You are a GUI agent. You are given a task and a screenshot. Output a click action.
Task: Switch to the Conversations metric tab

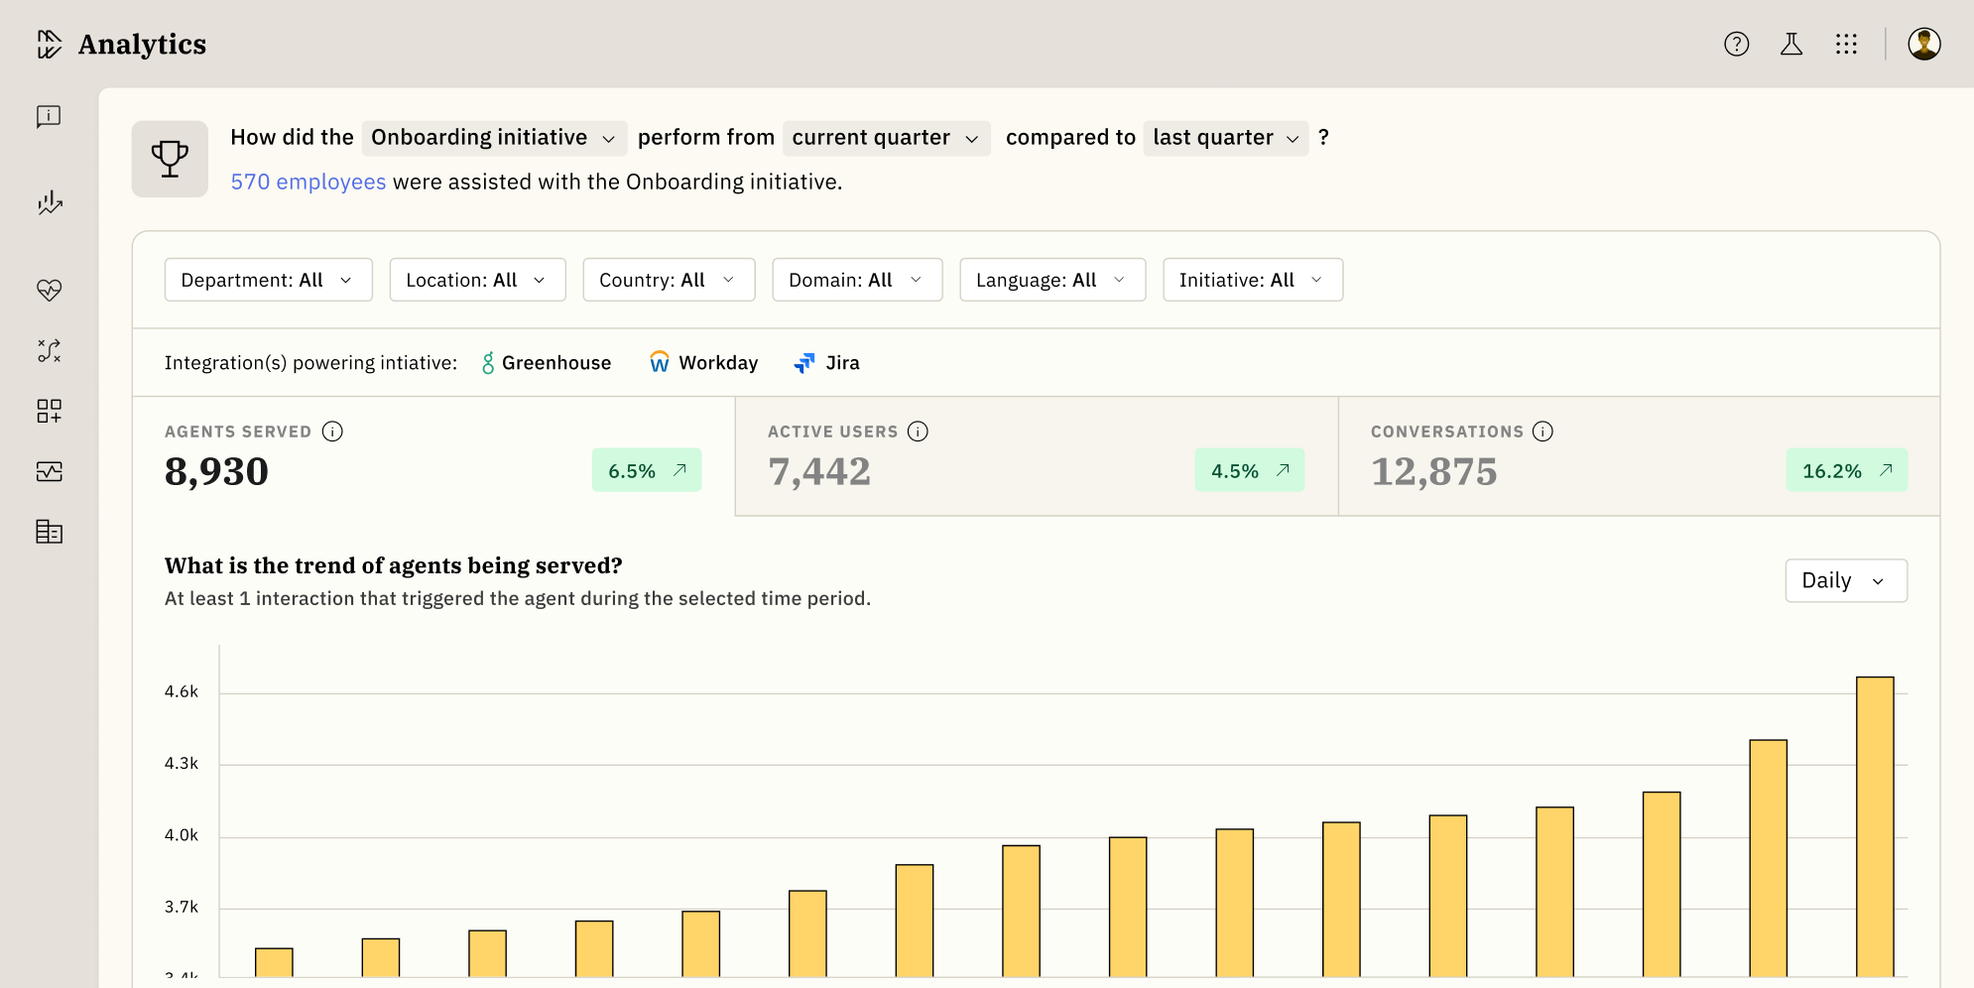pyautogui.click(x=1638, y=456)
